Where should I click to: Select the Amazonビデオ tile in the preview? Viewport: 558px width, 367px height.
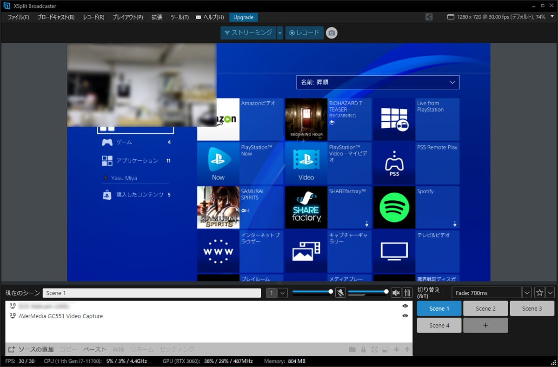click(x=240, y=119)
